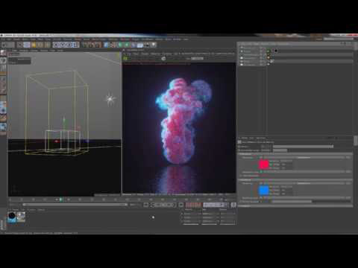Select the dark sphere material thumbnail
The width and height of the screenshot is (358, 268).
(12, 217)
